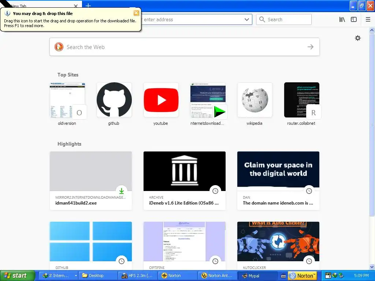Open the Library toolbar icon
The image size is (375, 281).
[342, 19]
